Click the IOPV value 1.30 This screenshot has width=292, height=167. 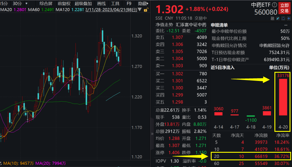175,161
